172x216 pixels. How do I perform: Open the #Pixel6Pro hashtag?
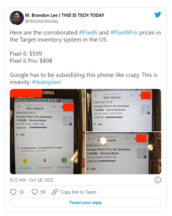click(x=124, y=32)
